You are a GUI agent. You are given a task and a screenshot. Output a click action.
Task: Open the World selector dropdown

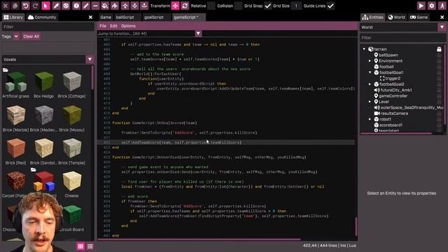442,27
